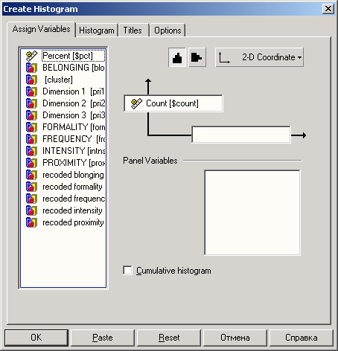This screenshot has height=351, width=338.
Task: Click the Percent [$pct] variable icon
Action: [x=31, y=56]
